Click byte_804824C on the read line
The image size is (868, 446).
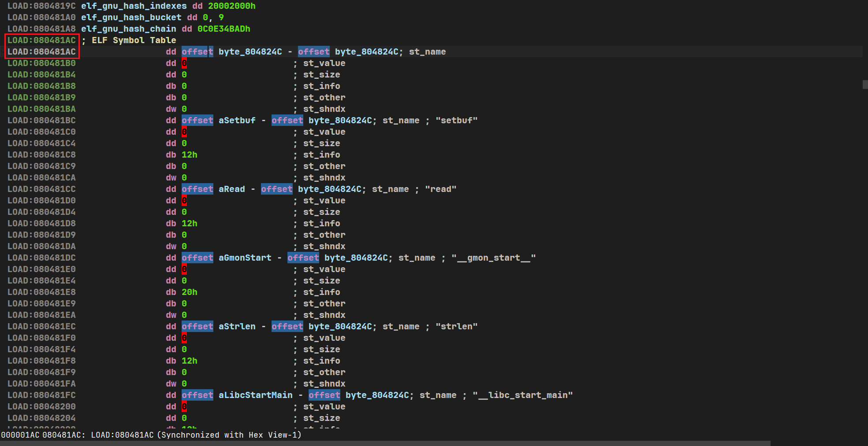pos(330,189)
